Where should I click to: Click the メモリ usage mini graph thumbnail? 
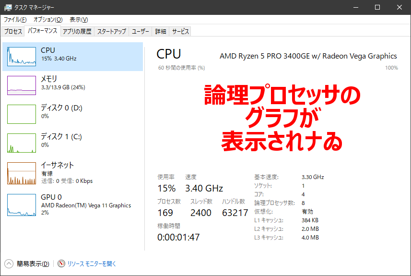(22, 85)
